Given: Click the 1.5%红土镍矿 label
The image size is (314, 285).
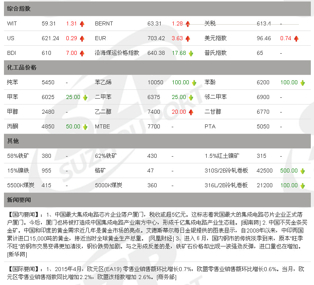Looking at the screenshot, I should coord(222,156).
